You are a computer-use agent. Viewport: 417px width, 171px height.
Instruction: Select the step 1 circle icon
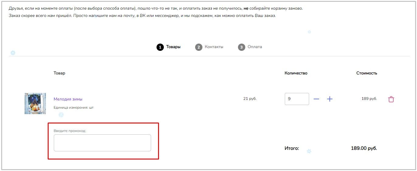pos(160,47)
